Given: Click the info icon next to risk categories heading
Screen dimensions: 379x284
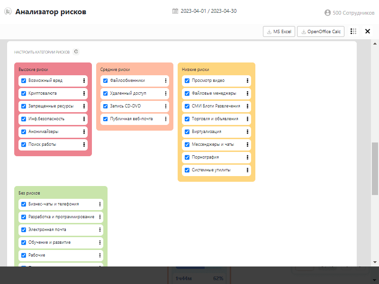Looking at the screenshot, I should (76, 52).
